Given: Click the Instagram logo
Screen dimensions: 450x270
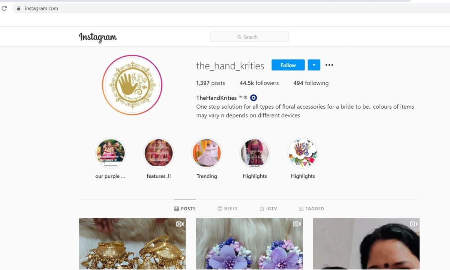Looking at the screenshot, I should pyautogui.click(x=98, y=37).
